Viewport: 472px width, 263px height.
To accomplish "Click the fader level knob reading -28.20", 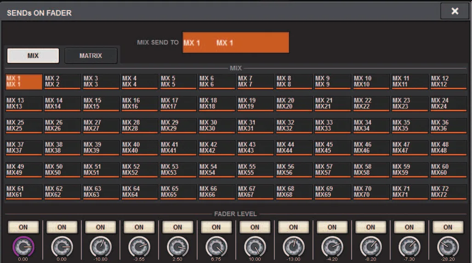I will coord(448,247).
